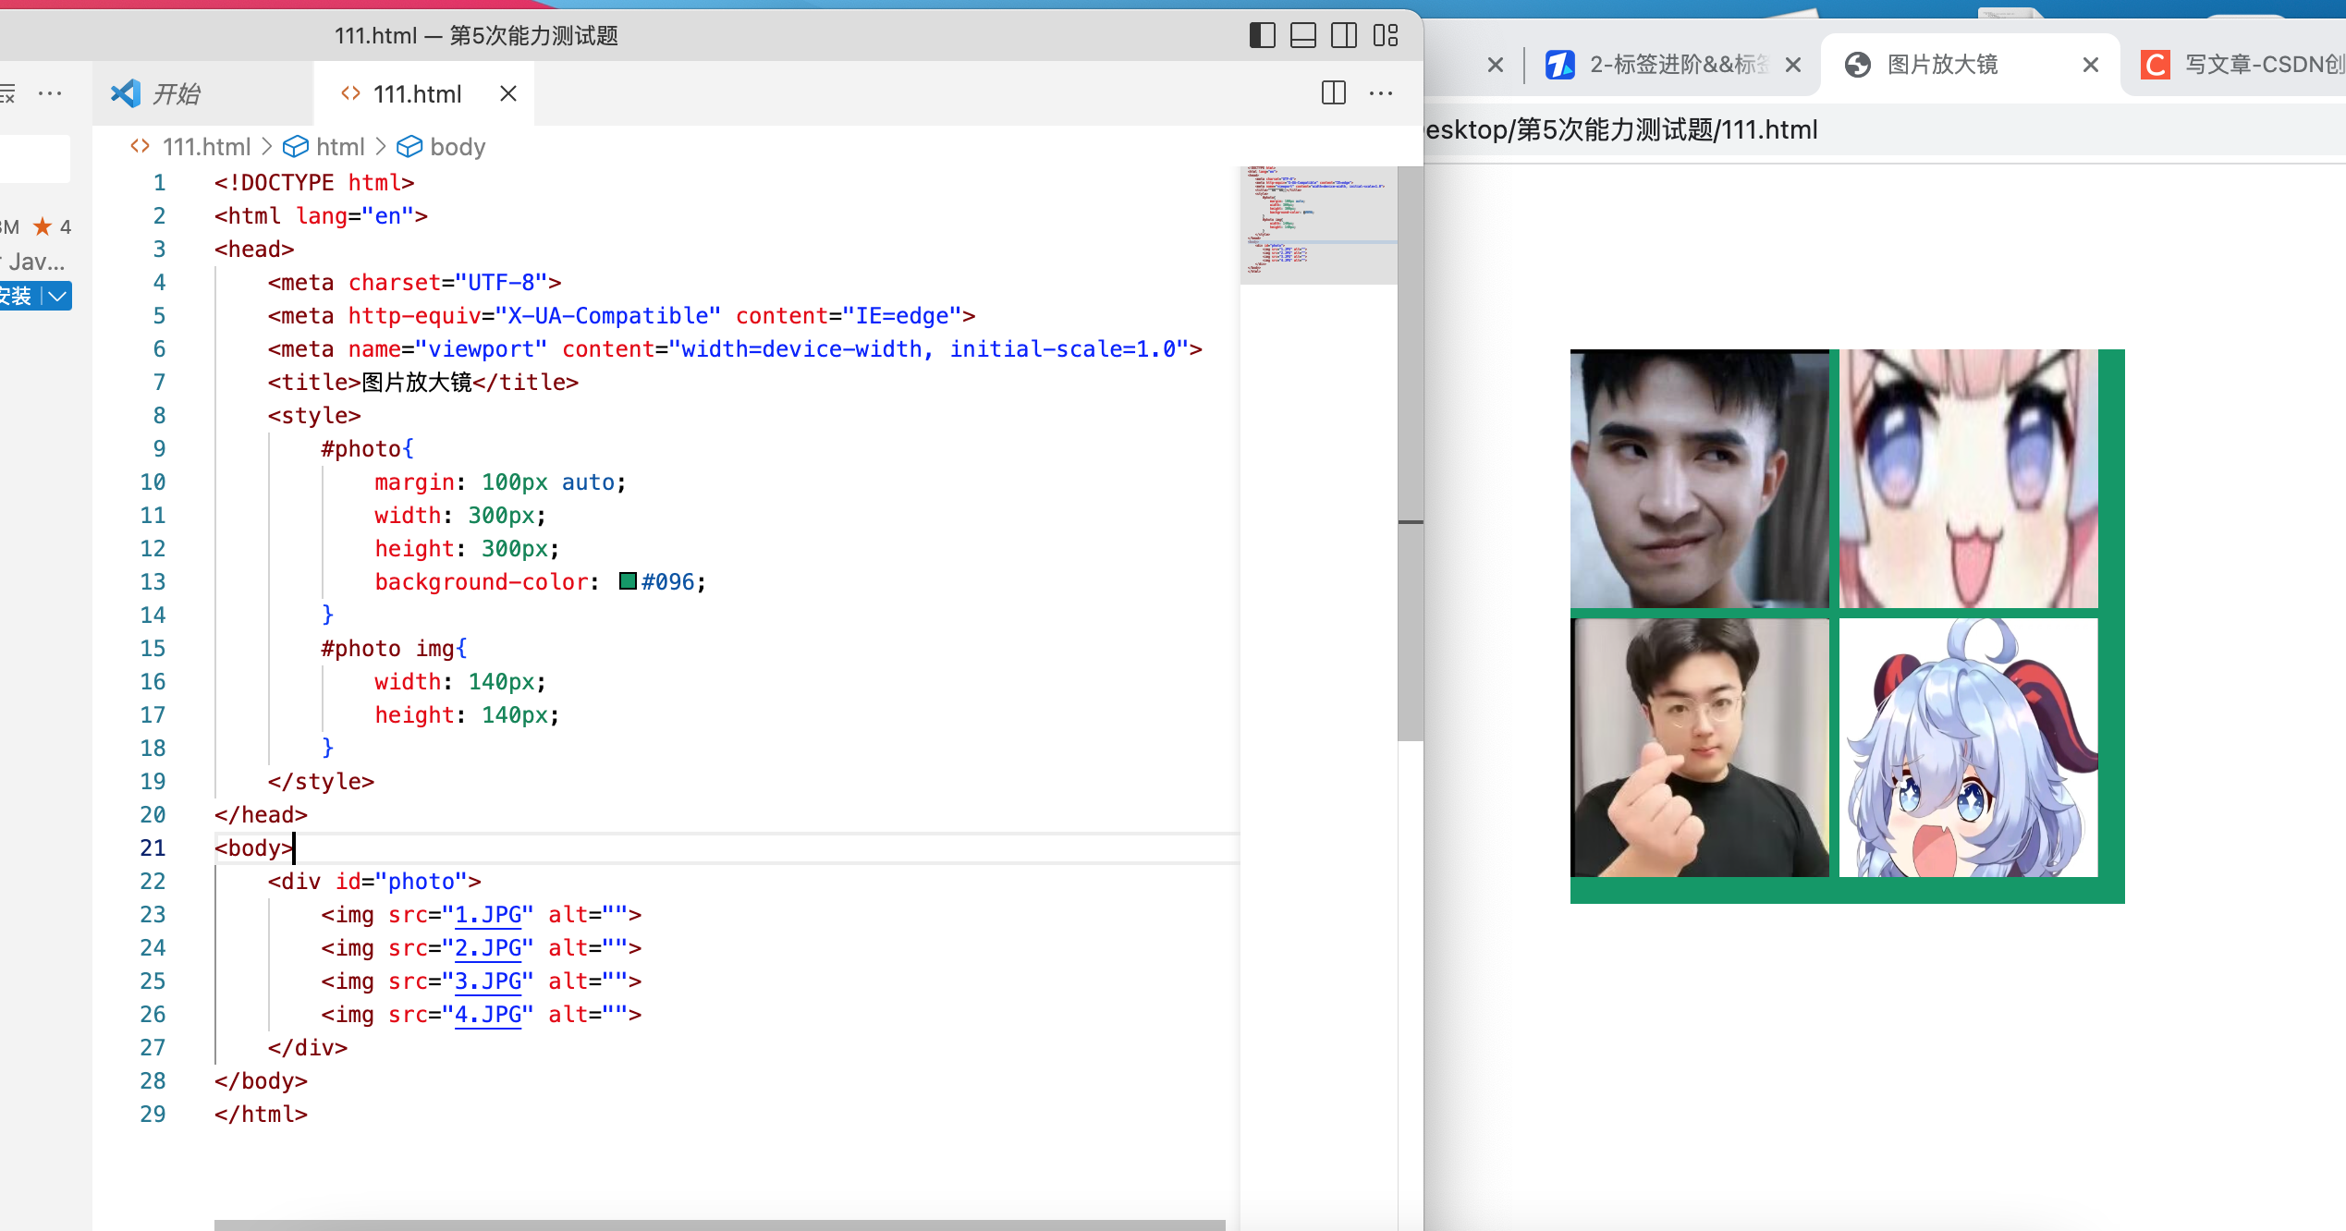Follow the 2.JPG image link
The width and height of the screenshot is (2346, 1231).
pyautogui.click(x=488, y=948)
